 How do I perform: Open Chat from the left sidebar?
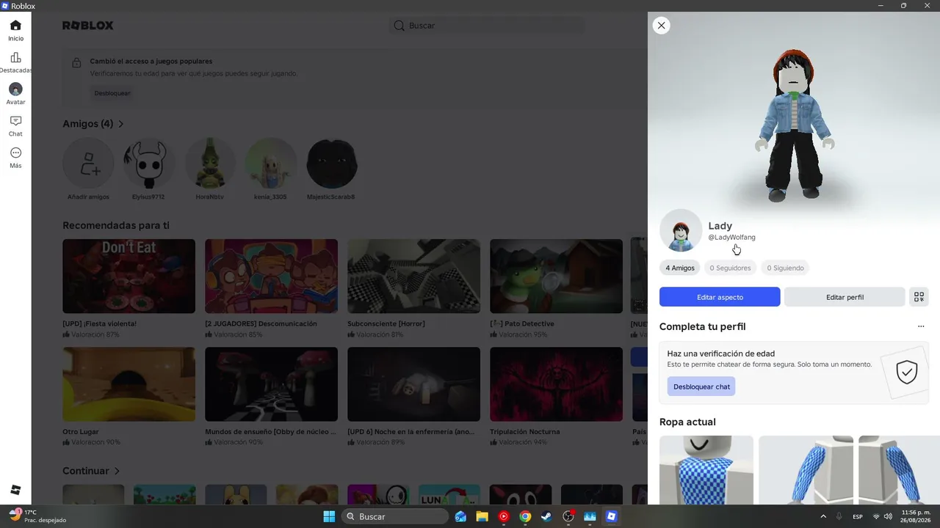tap(15, 125)
